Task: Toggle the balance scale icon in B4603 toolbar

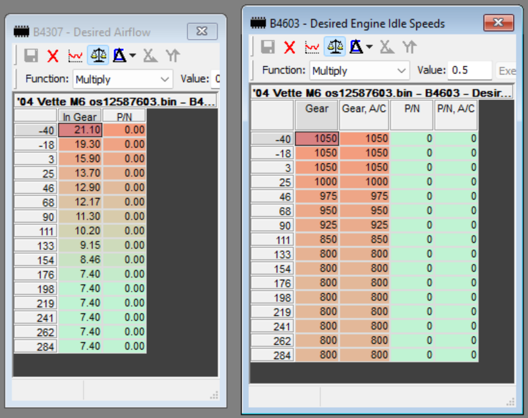Action: point(335,47)
